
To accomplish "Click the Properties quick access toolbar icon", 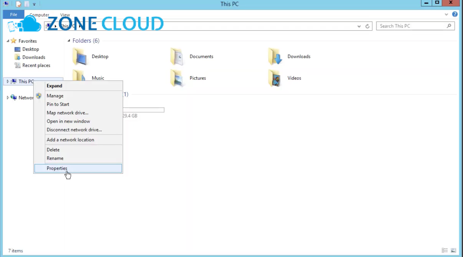I will point(18,4).
